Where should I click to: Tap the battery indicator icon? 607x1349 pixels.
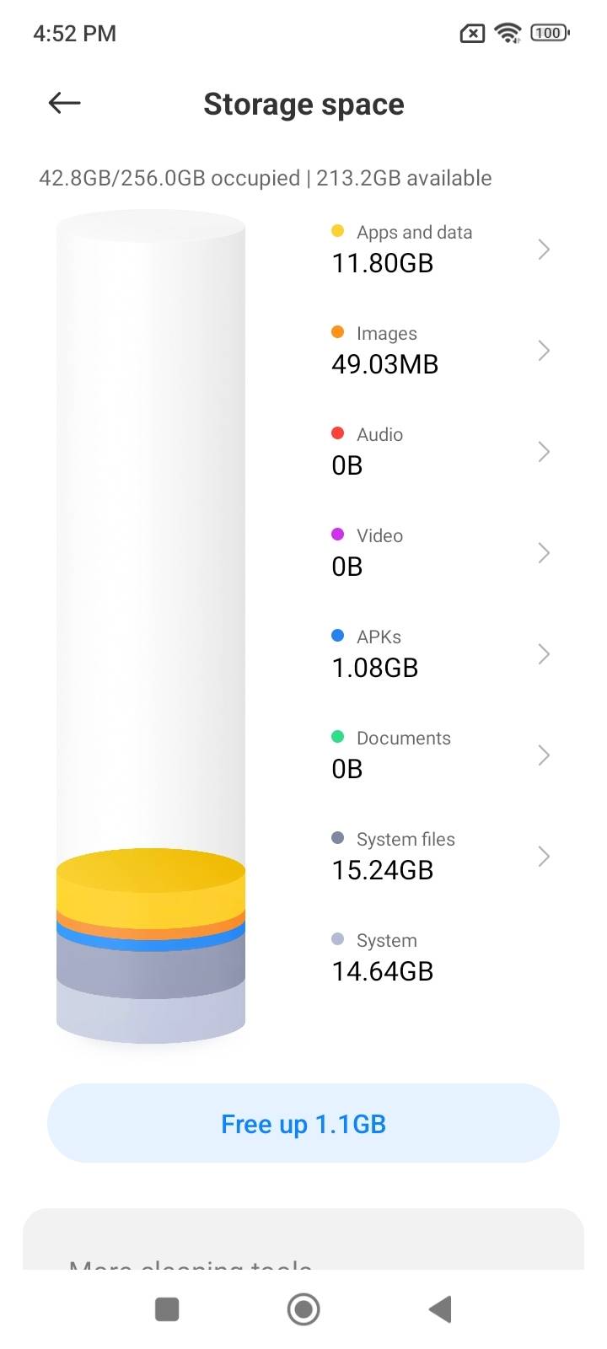(x=550, y=33)
